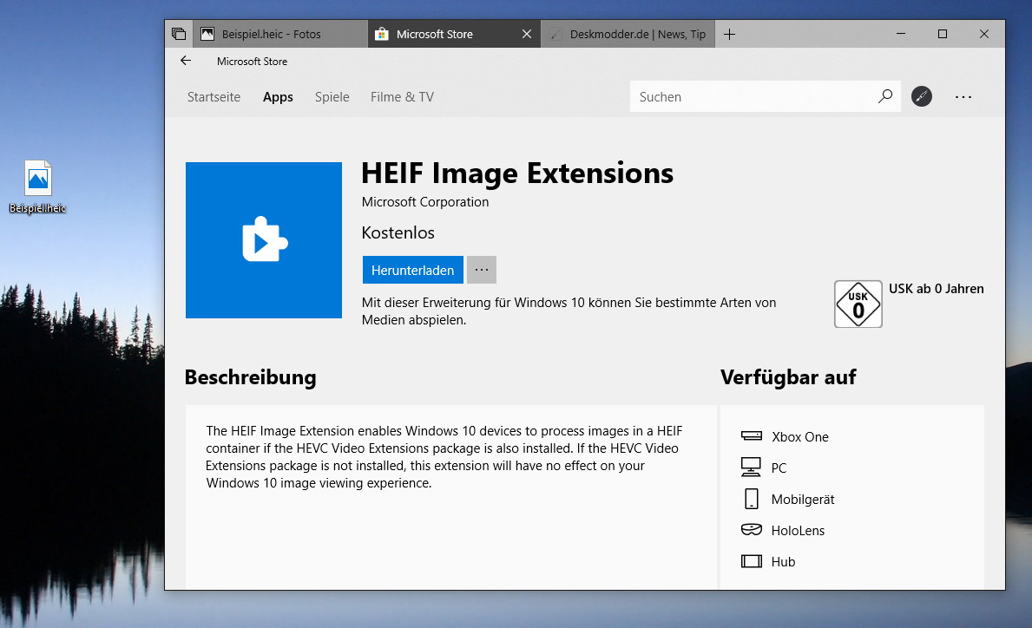Open the Apps section
Screen dimensions: 1032x628
click(x=278, y=97)
